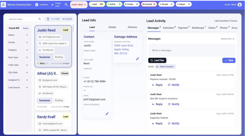The width and height of the screenshot is (245, 136).
Task: Click the Closed badge on Alfred card
Action: (65, 73)
